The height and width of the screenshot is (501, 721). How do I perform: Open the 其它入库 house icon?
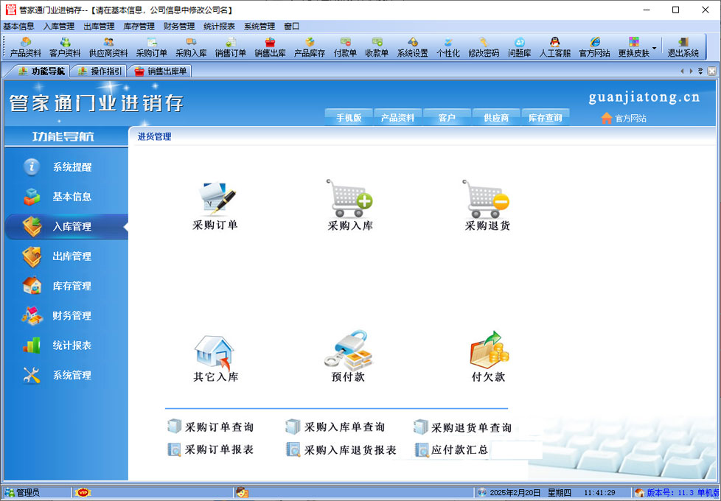pyautogui.click(x=215, y=351)
